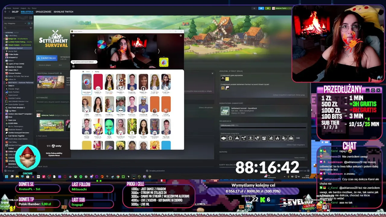Select the Crazy face lens
Screen dimensions: 386x217
[x=155, y=84]
